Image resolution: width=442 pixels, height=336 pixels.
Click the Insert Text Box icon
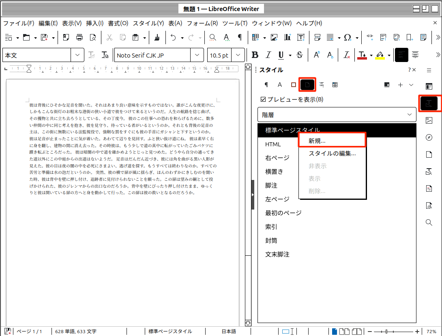[301, 37]
